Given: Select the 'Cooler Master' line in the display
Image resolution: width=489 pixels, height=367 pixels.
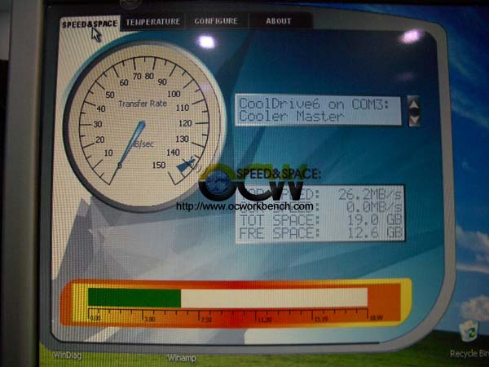Looking at the screenshot, I should click(x=291, y=117).
